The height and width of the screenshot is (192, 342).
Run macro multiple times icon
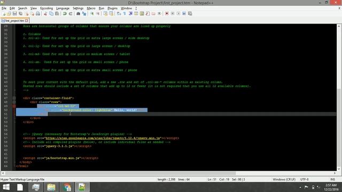pos(184,14)
